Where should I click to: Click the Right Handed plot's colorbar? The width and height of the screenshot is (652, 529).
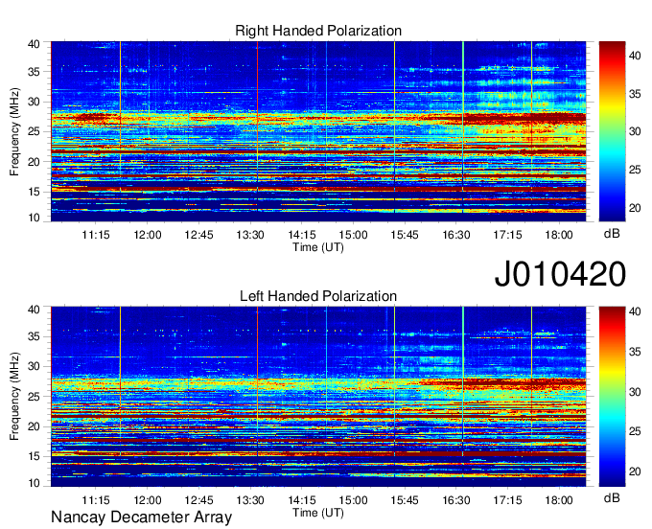612,131
